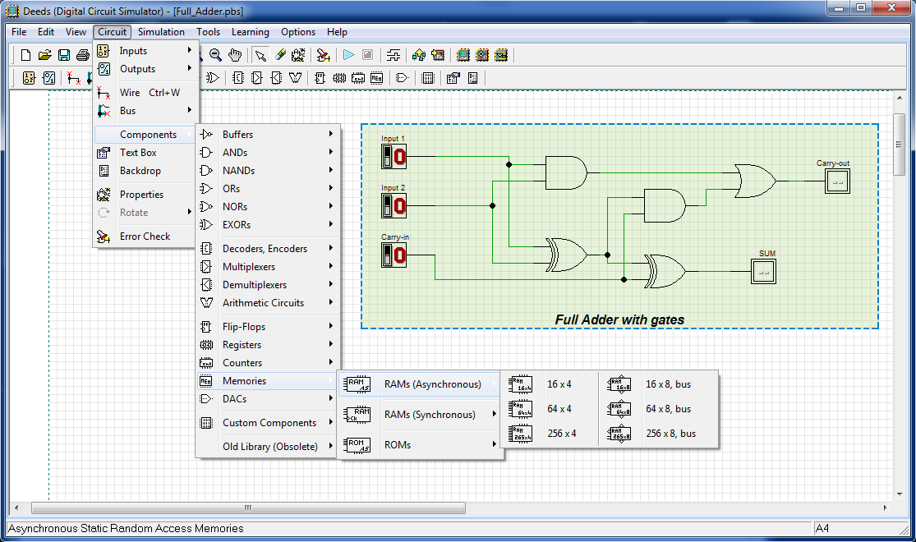This screenshot has width=916, height=542.
Task: Start the simulation with the blue play icon
Action: (347, 55)
